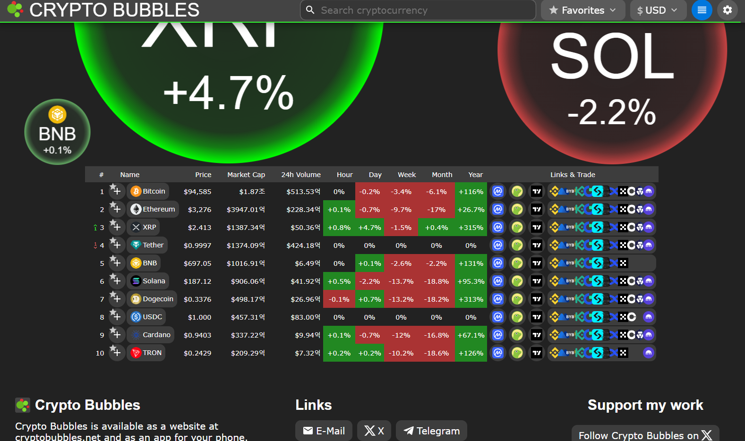The width and height of the screenshot is (745, 441).
Task: Sort table by Month column
Action: [x=442, y=175]
